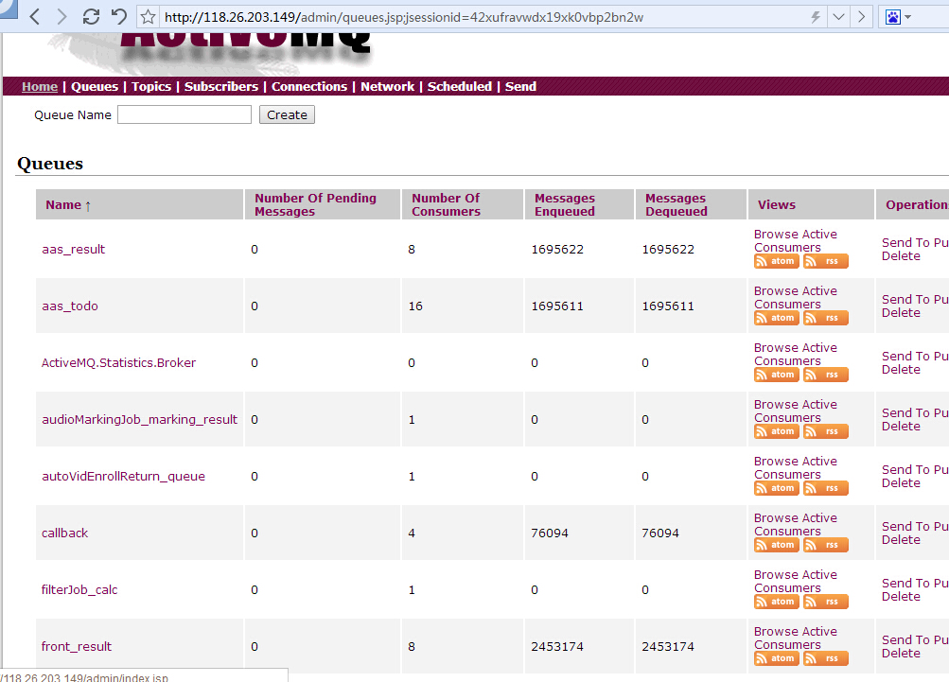Open the Network menu item
Viewport: 949px width, 682px height.
(387, 86)
